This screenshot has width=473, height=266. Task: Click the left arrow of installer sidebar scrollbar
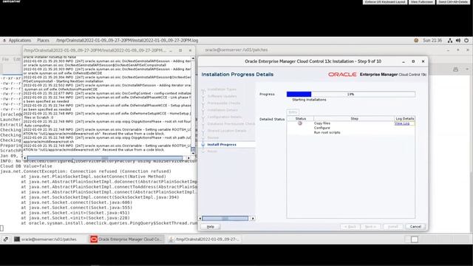pyautogui.click(x=200, y=219)
